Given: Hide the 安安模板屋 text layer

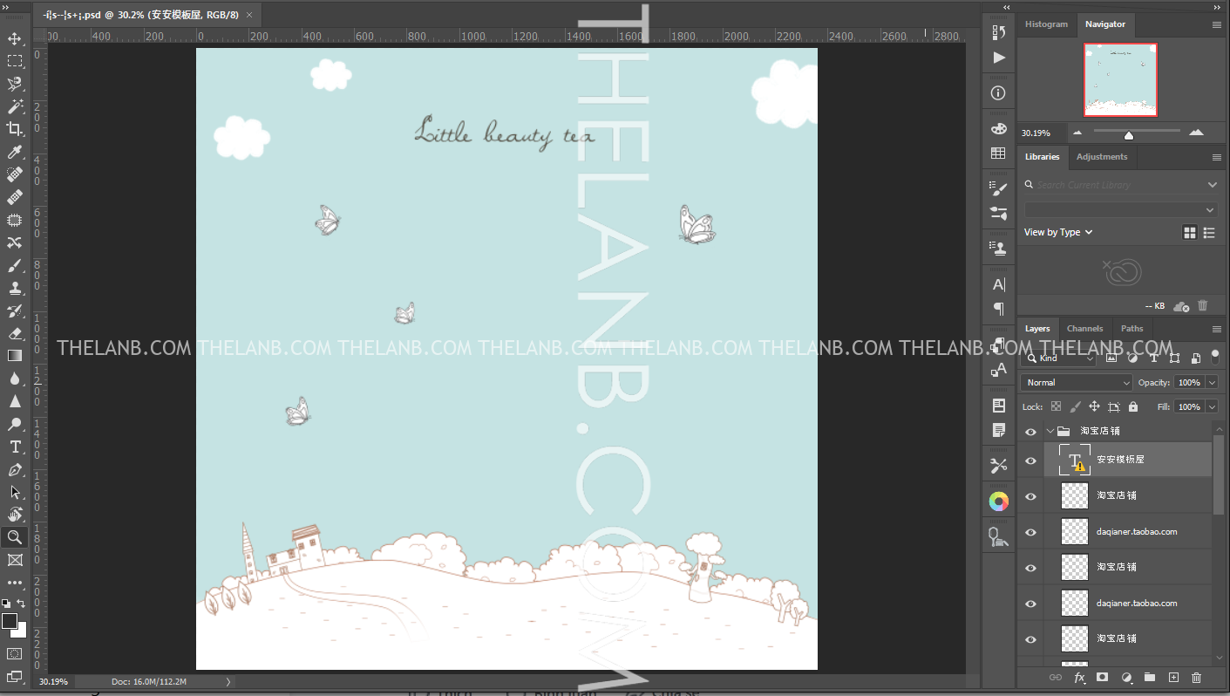Looking at the screenshot, I should click(1031, 461).
